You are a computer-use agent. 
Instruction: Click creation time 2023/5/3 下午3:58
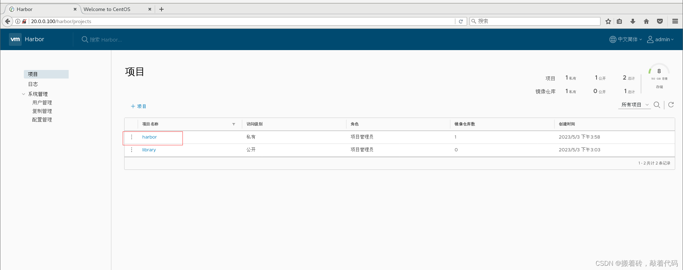(579, 137)
